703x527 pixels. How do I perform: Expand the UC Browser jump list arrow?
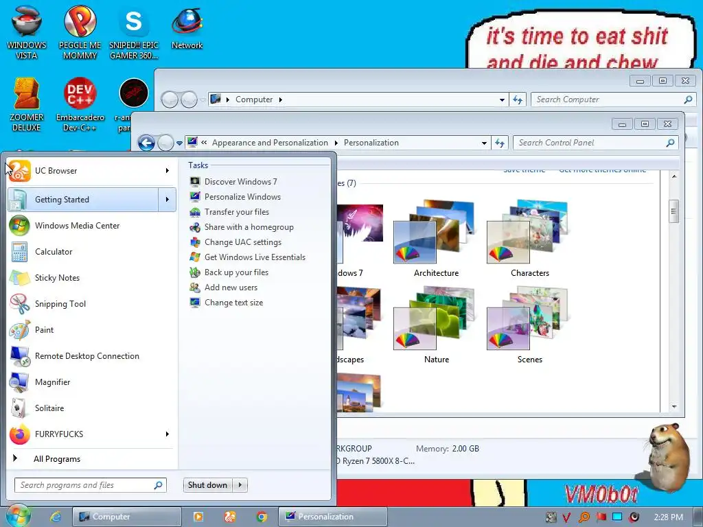pyautogui.click(x=168, y=171)
